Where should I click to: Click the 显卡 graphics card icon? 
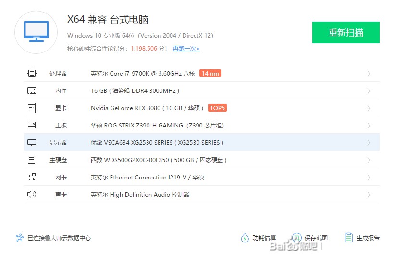click(x=32, y=108)
